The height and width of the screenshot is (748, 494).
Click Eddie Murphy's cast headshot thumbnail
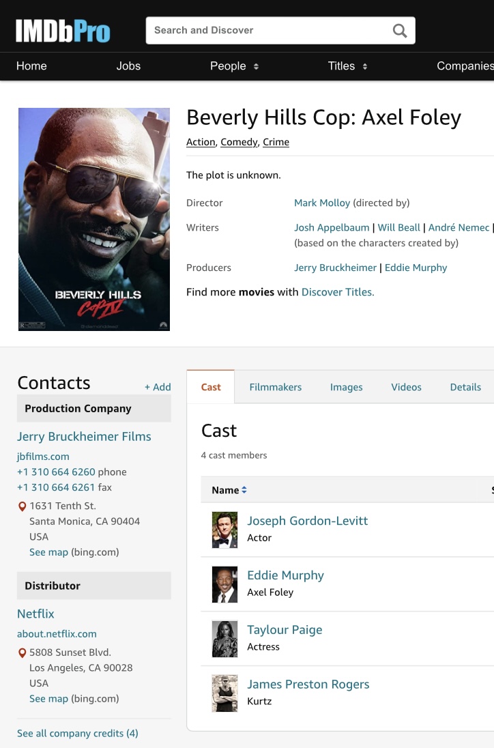224,584
